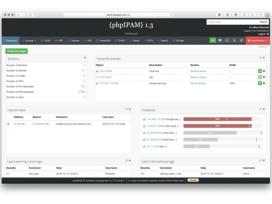The height and width of the screenshot is (204, 272).
Task: Click the info toolbar icon
Action: [234, 40]
